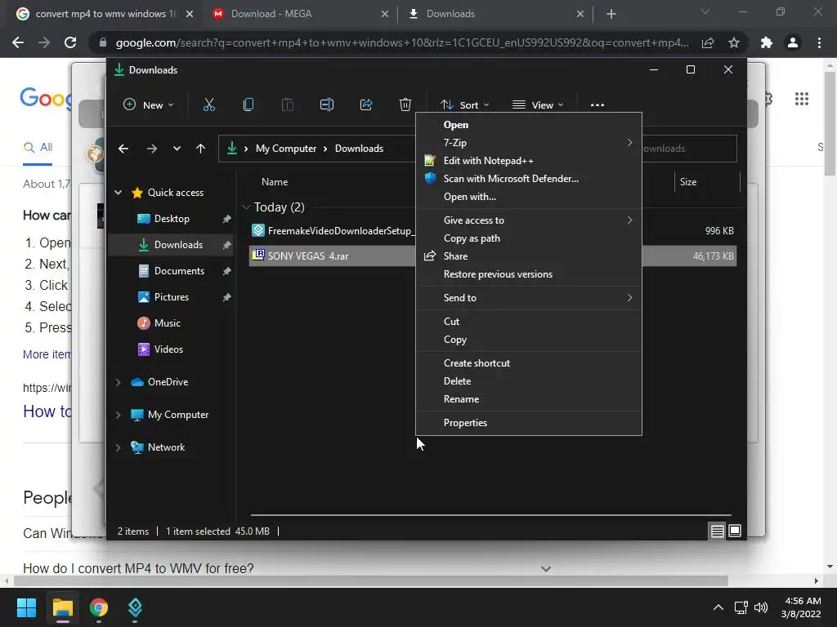Collapse the Quick access tree
Screen dimensions: 837x627
[118, 193]
